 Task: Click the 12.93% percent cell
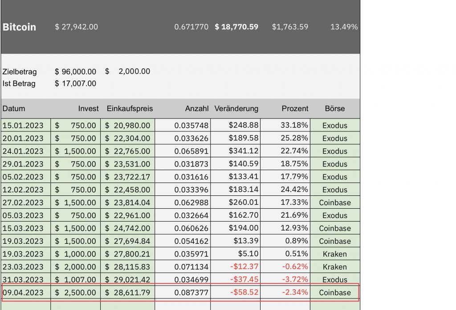[x=285, y=228]
